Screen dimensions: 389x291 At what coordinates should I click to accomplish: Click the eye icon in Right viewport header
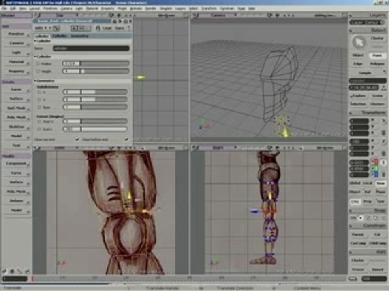click(x=277, y=148)
